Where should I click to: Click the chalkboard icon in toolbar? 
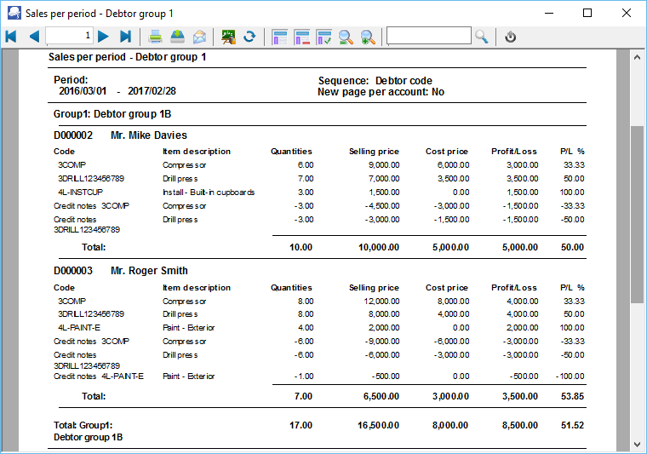(228, 37)
